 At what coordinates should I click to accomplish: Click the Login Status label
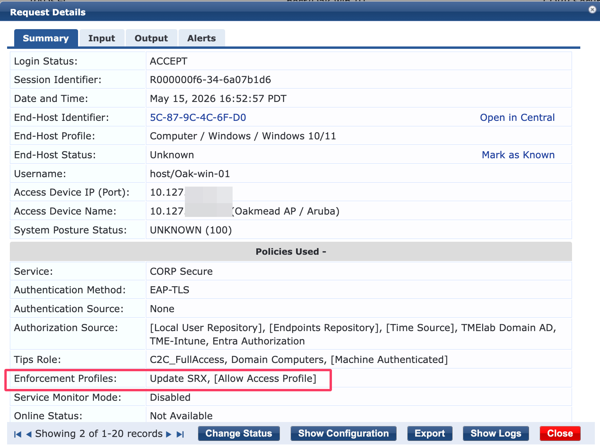click(x=46, y=61)
